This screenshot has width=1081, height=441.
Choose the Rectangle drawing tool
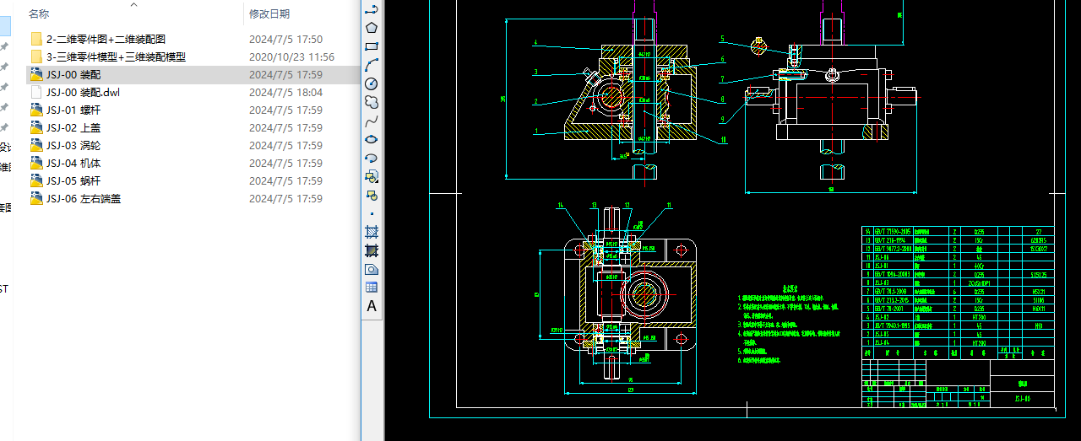tap(371, 46)
